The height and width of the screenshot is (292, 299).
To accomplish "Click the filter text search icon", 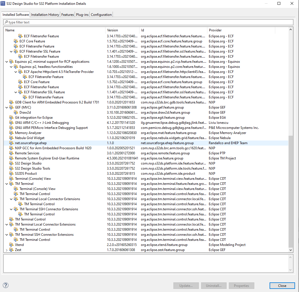I will [6, 22].
